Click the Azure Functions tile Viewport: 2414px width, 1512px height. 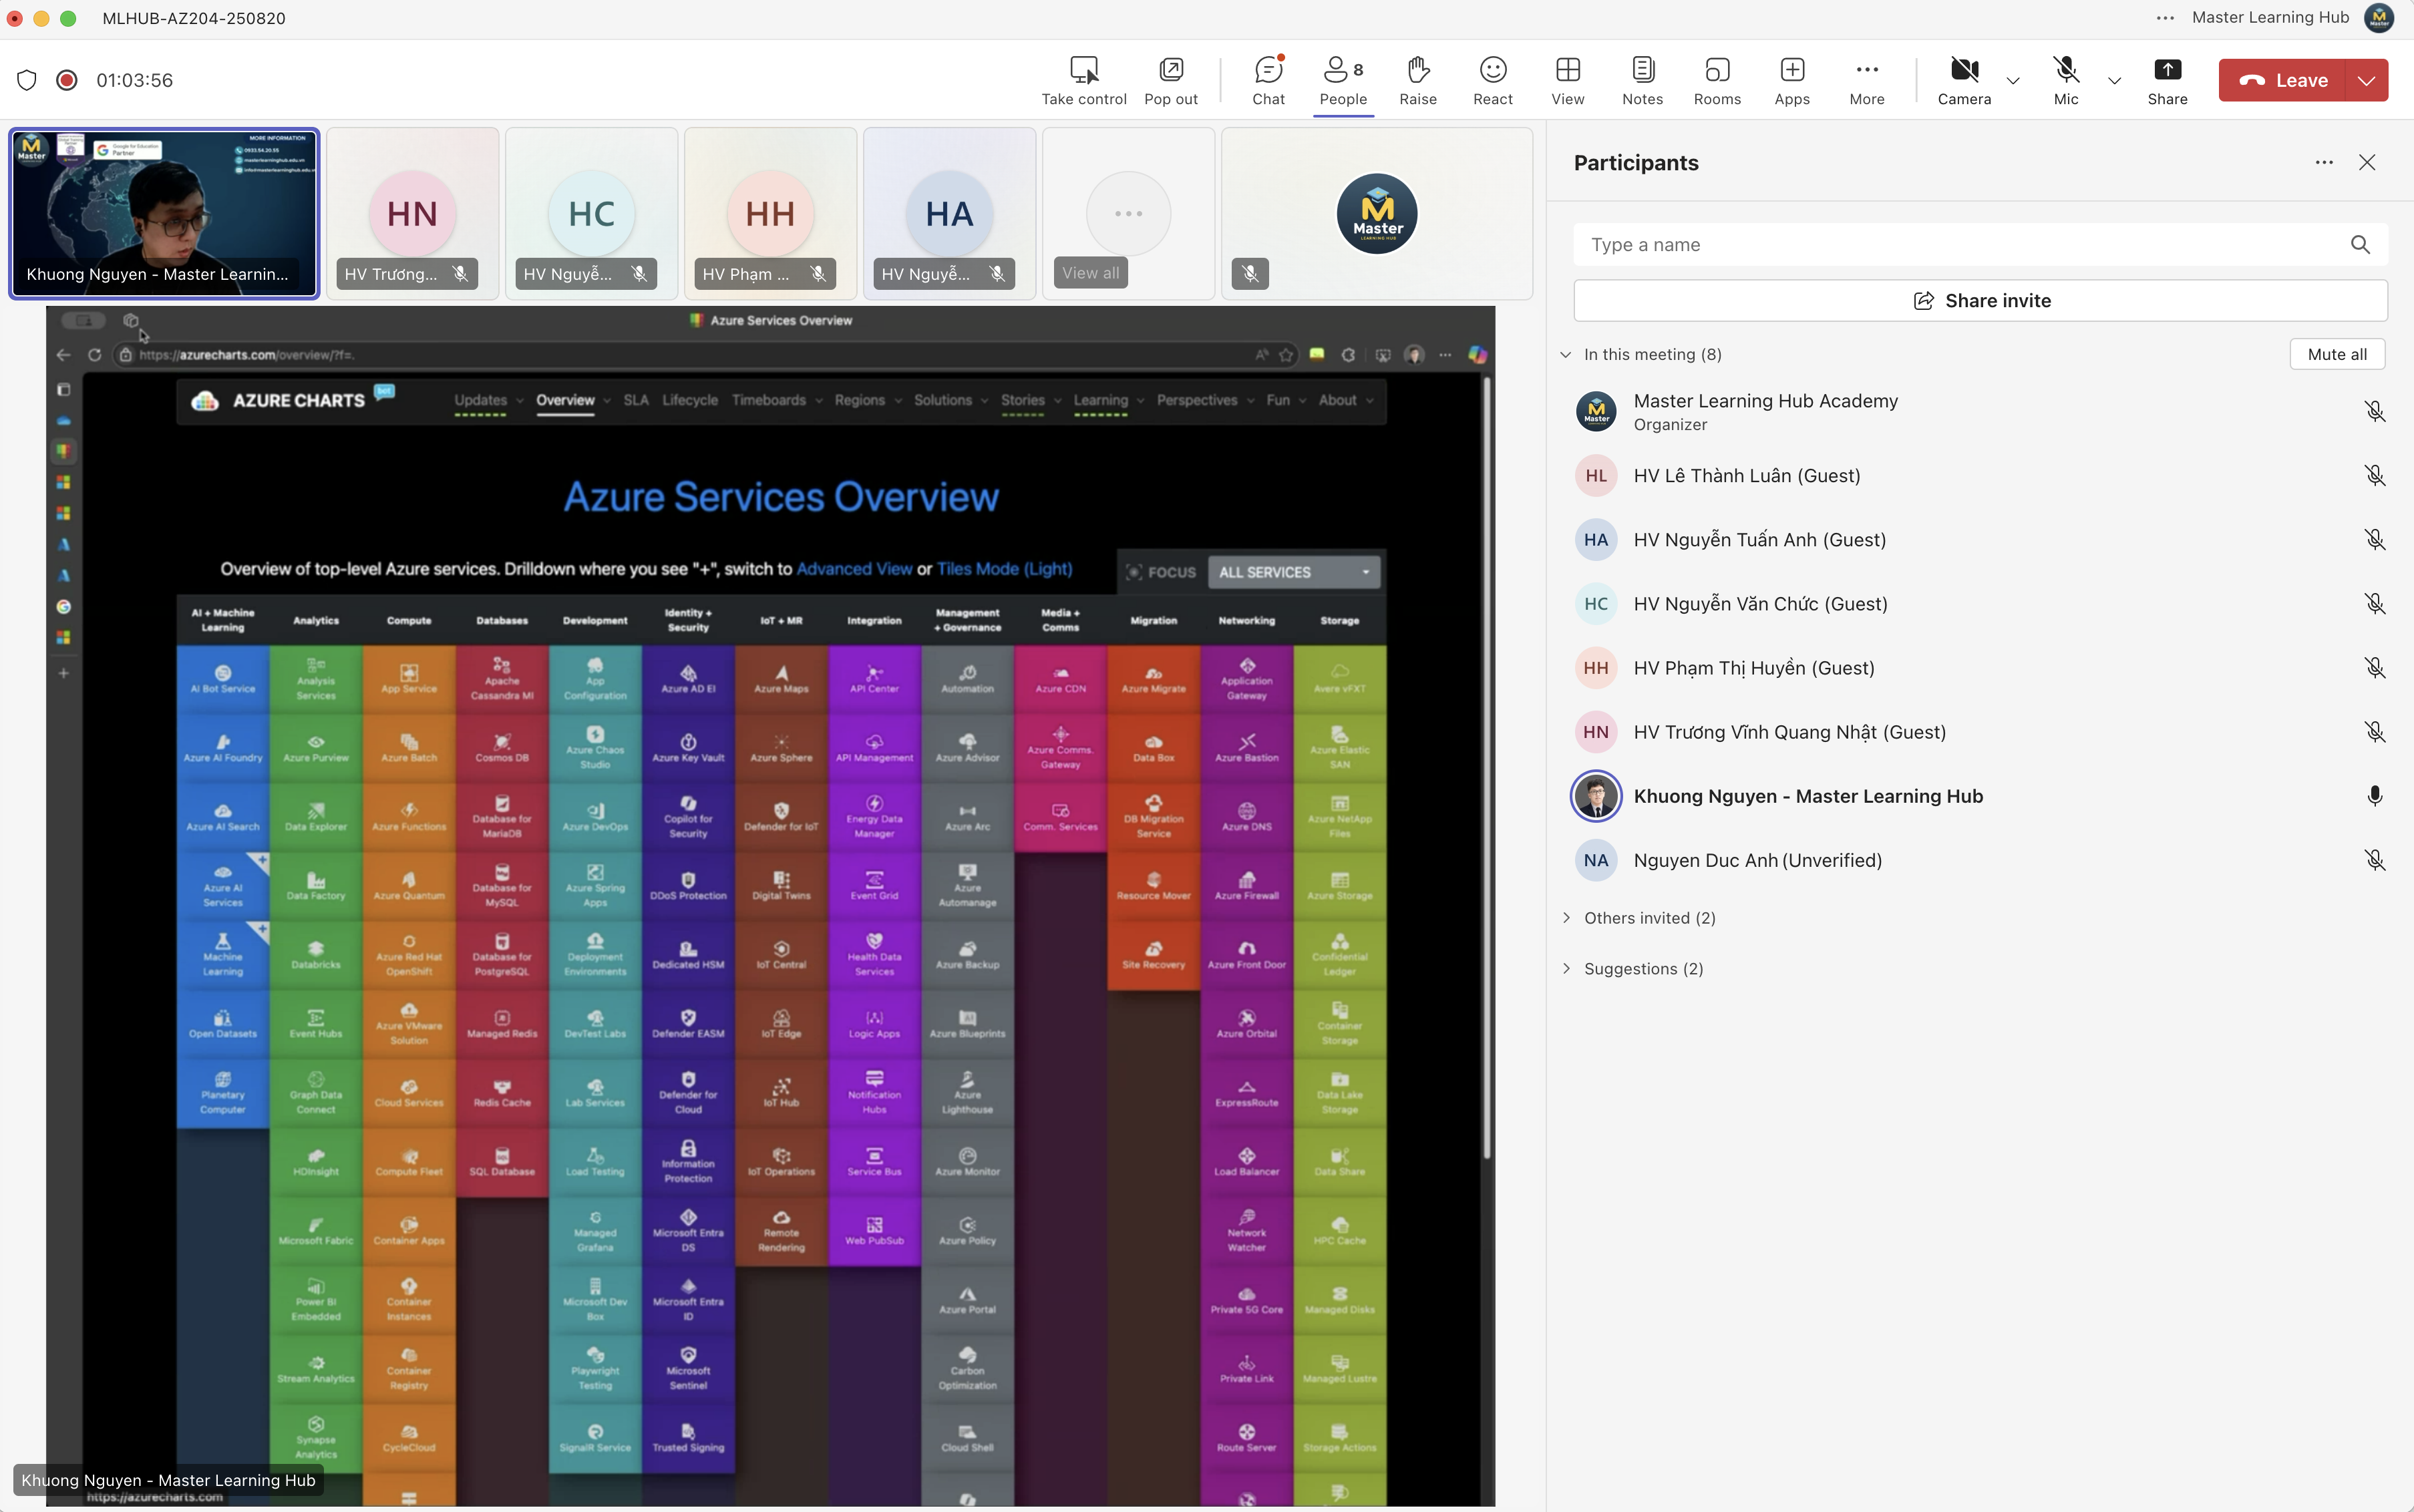click(x=409, y=817)
